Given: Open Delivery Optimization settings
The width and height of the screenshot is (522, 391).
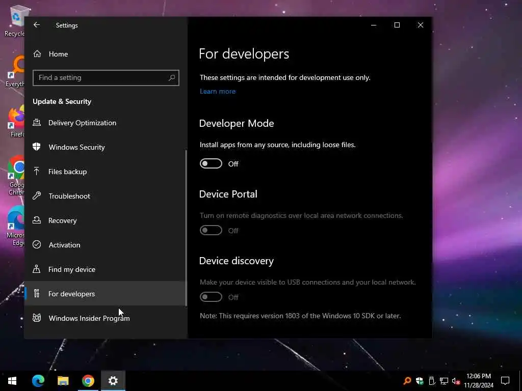Looking at the screenshot, I should tap(106, 123).
